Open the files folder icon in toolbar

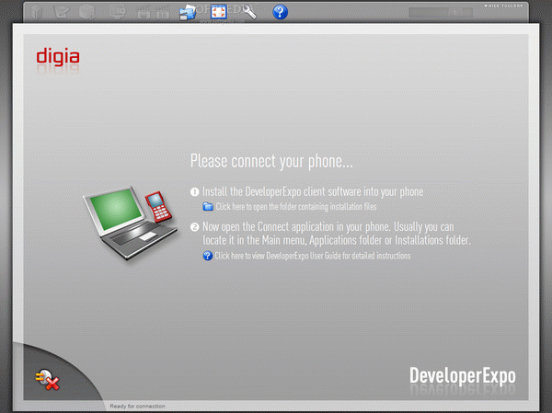188,12
